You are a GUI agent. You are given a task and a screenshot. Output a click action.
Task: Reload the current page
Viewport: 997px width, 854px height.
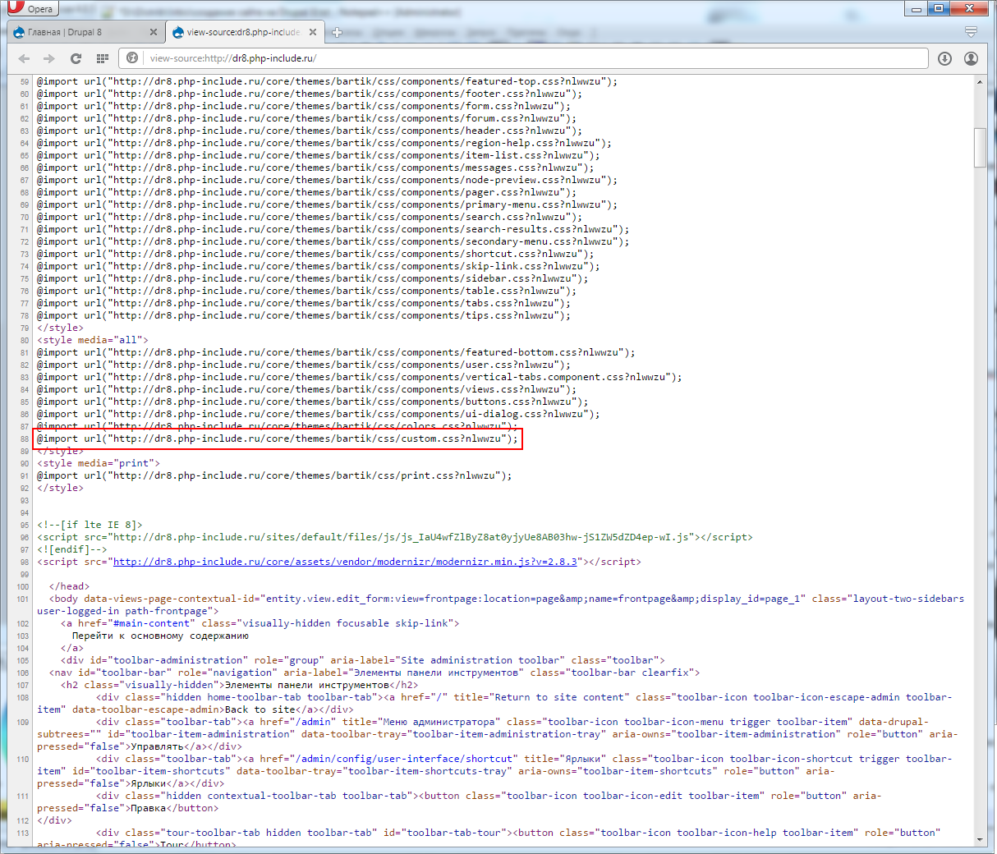pos(76,58)
